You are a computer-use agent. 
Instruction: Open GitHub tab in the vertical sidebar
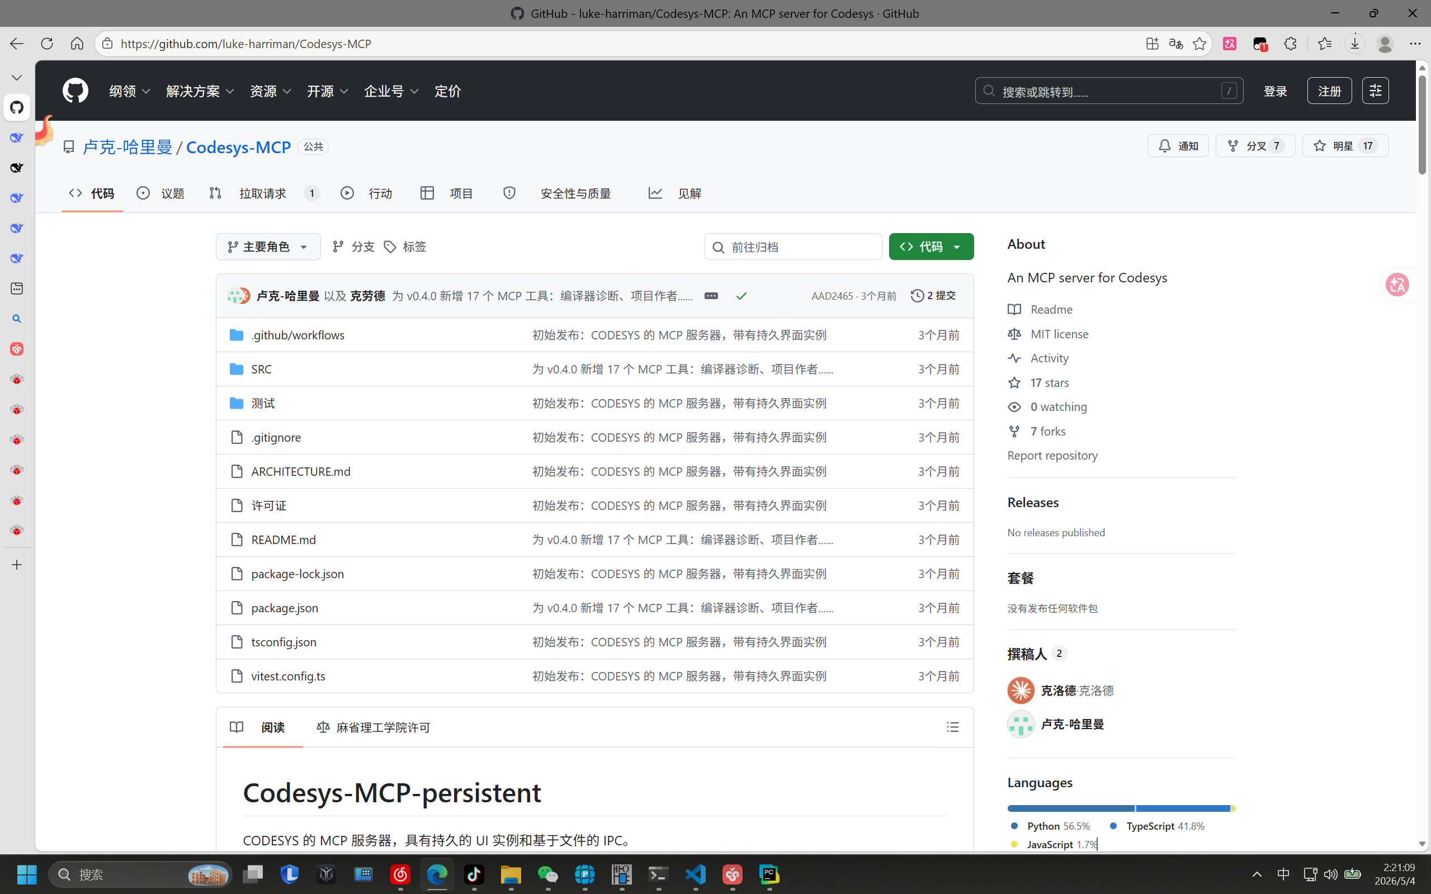click(x=17, y=107)
